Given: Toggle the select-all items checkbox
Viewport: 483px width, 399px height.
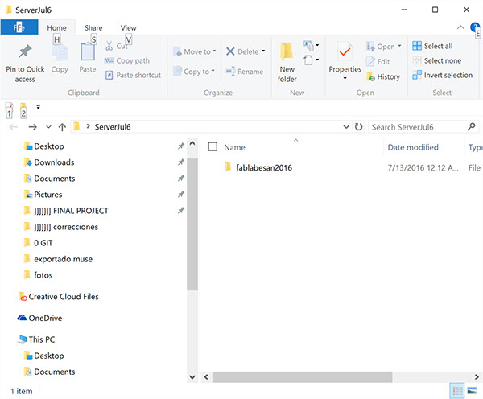Looking at the screenshot, I should tap(213, 147).
